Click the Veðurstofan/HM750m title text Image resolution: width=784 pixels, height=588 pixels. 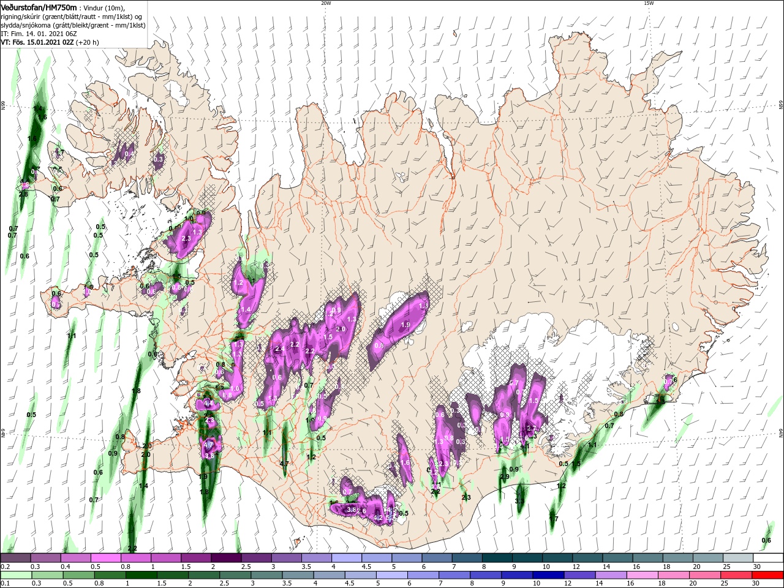pyautogui.click(x=39, y=7)
